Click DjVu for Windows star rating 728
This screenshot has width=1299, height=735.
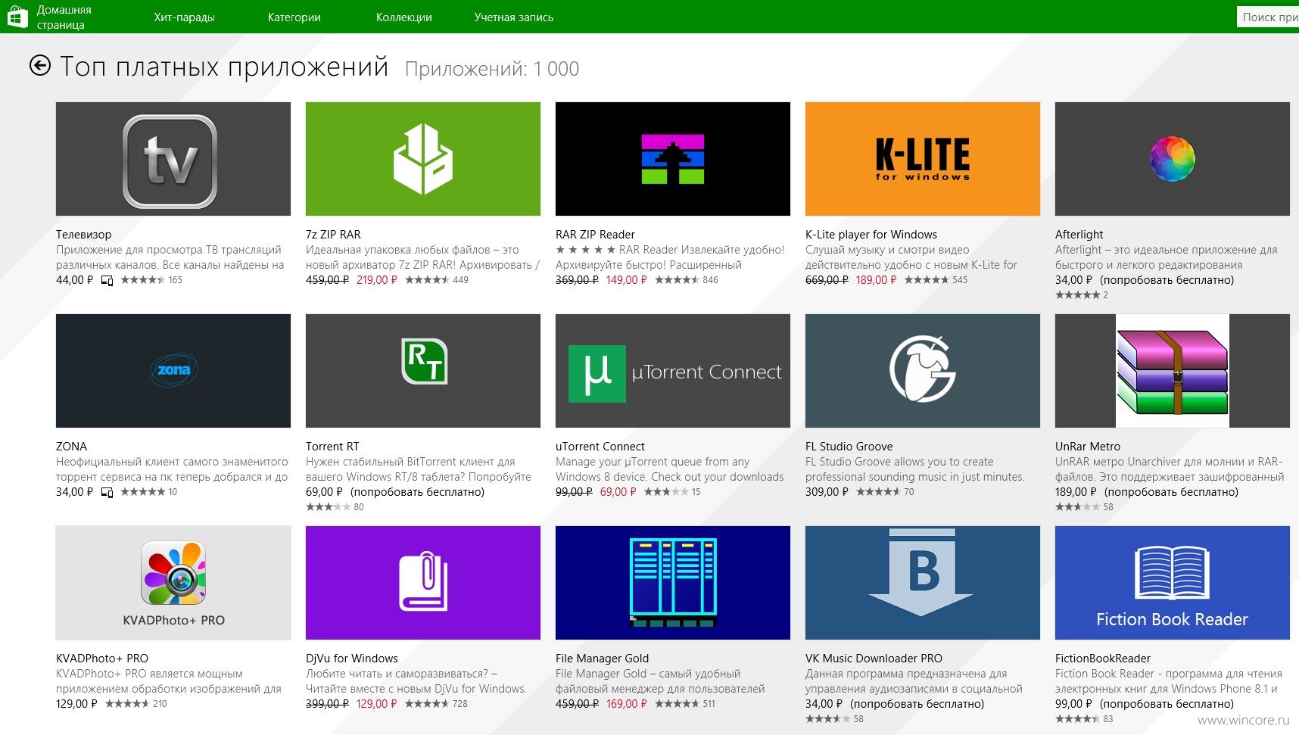(437, 704)
